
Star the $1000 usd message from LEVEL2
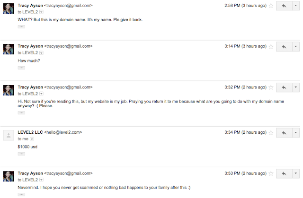point(271,133)
